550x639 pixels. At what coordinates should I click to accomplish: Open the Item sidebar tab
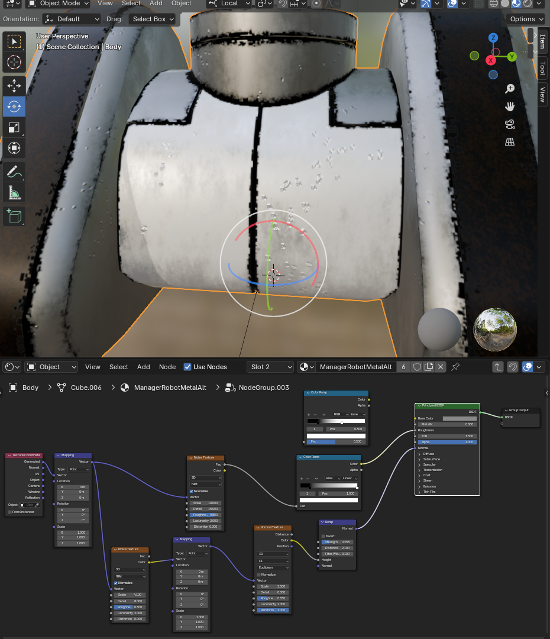(542, 41)
